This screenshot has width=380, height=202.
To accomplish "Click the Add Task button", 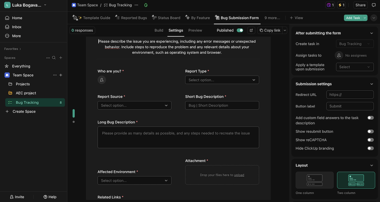I will [x=353, y=18].
